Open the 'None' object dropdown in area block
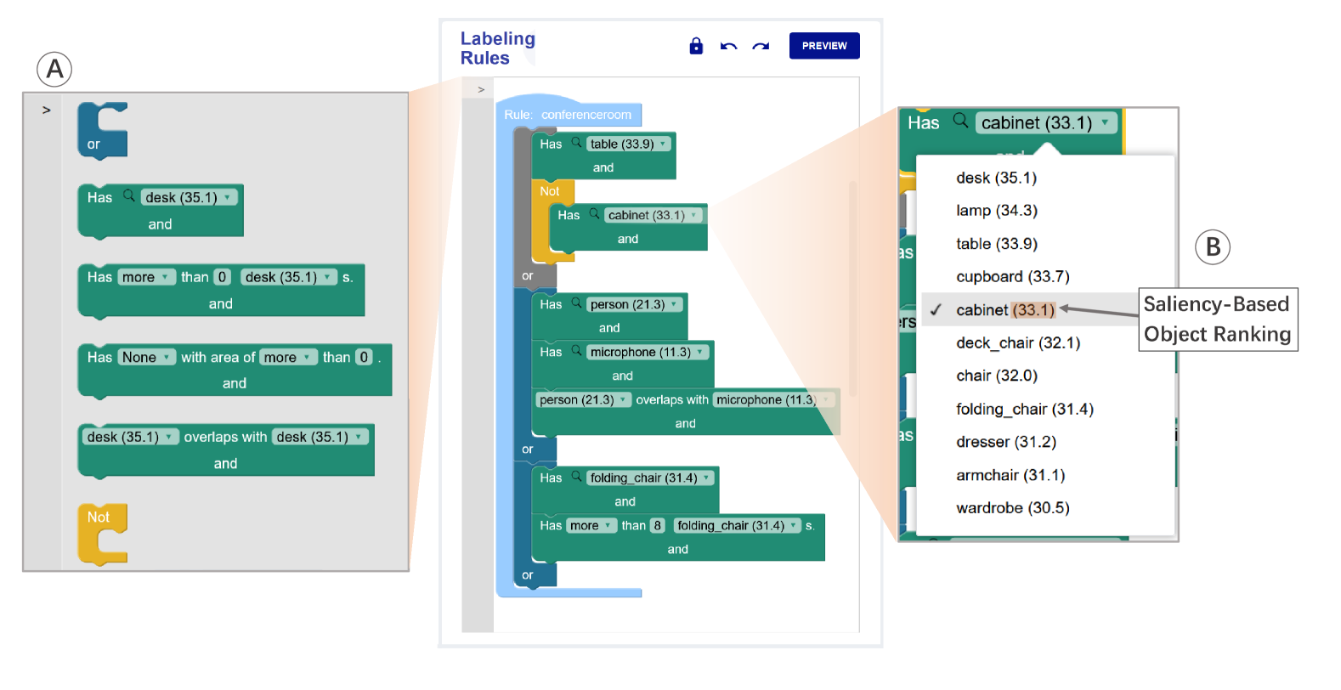Viewport: 1341px width, 690px height. (x=146, y=357)
